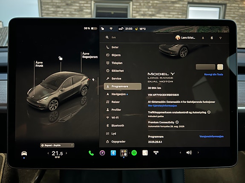Tap the 21.5 temperature display
The width and height of the screenshot is (245, 183).
tap(57, 153)
